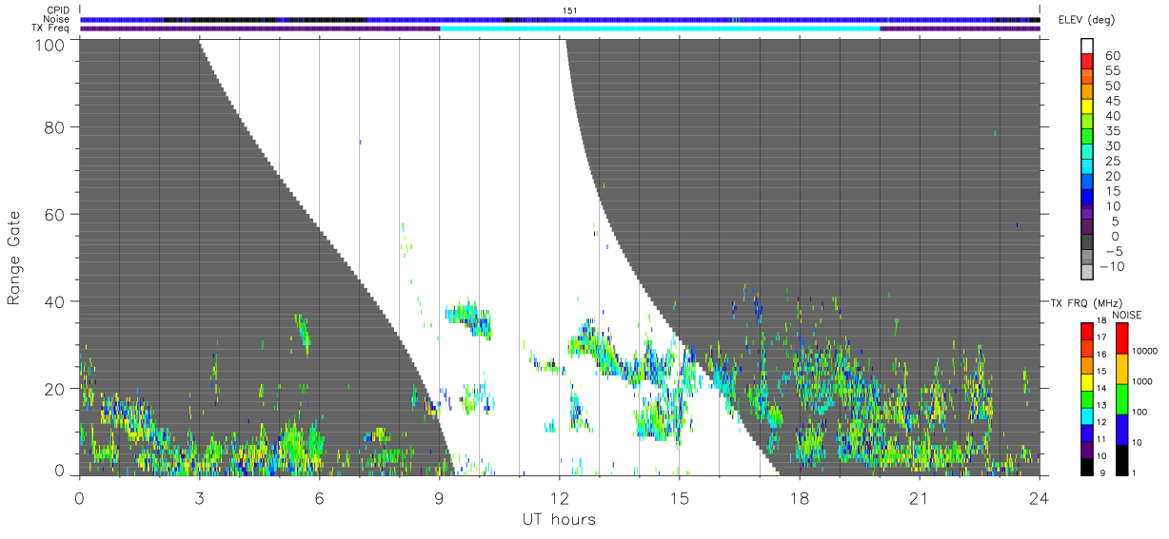
Task: Click the cyan section of the top TX Freq strip
Action: (x=660, y=29)
